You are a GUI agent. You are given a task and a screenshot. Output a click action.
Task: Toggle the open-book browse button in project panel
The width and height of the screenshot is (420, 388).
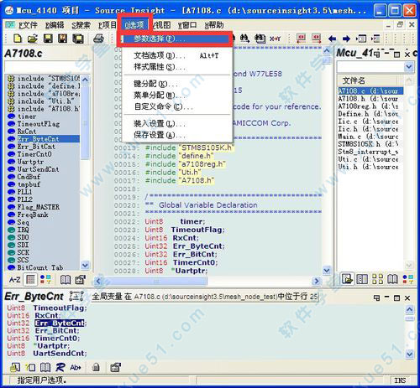point(392,279)
